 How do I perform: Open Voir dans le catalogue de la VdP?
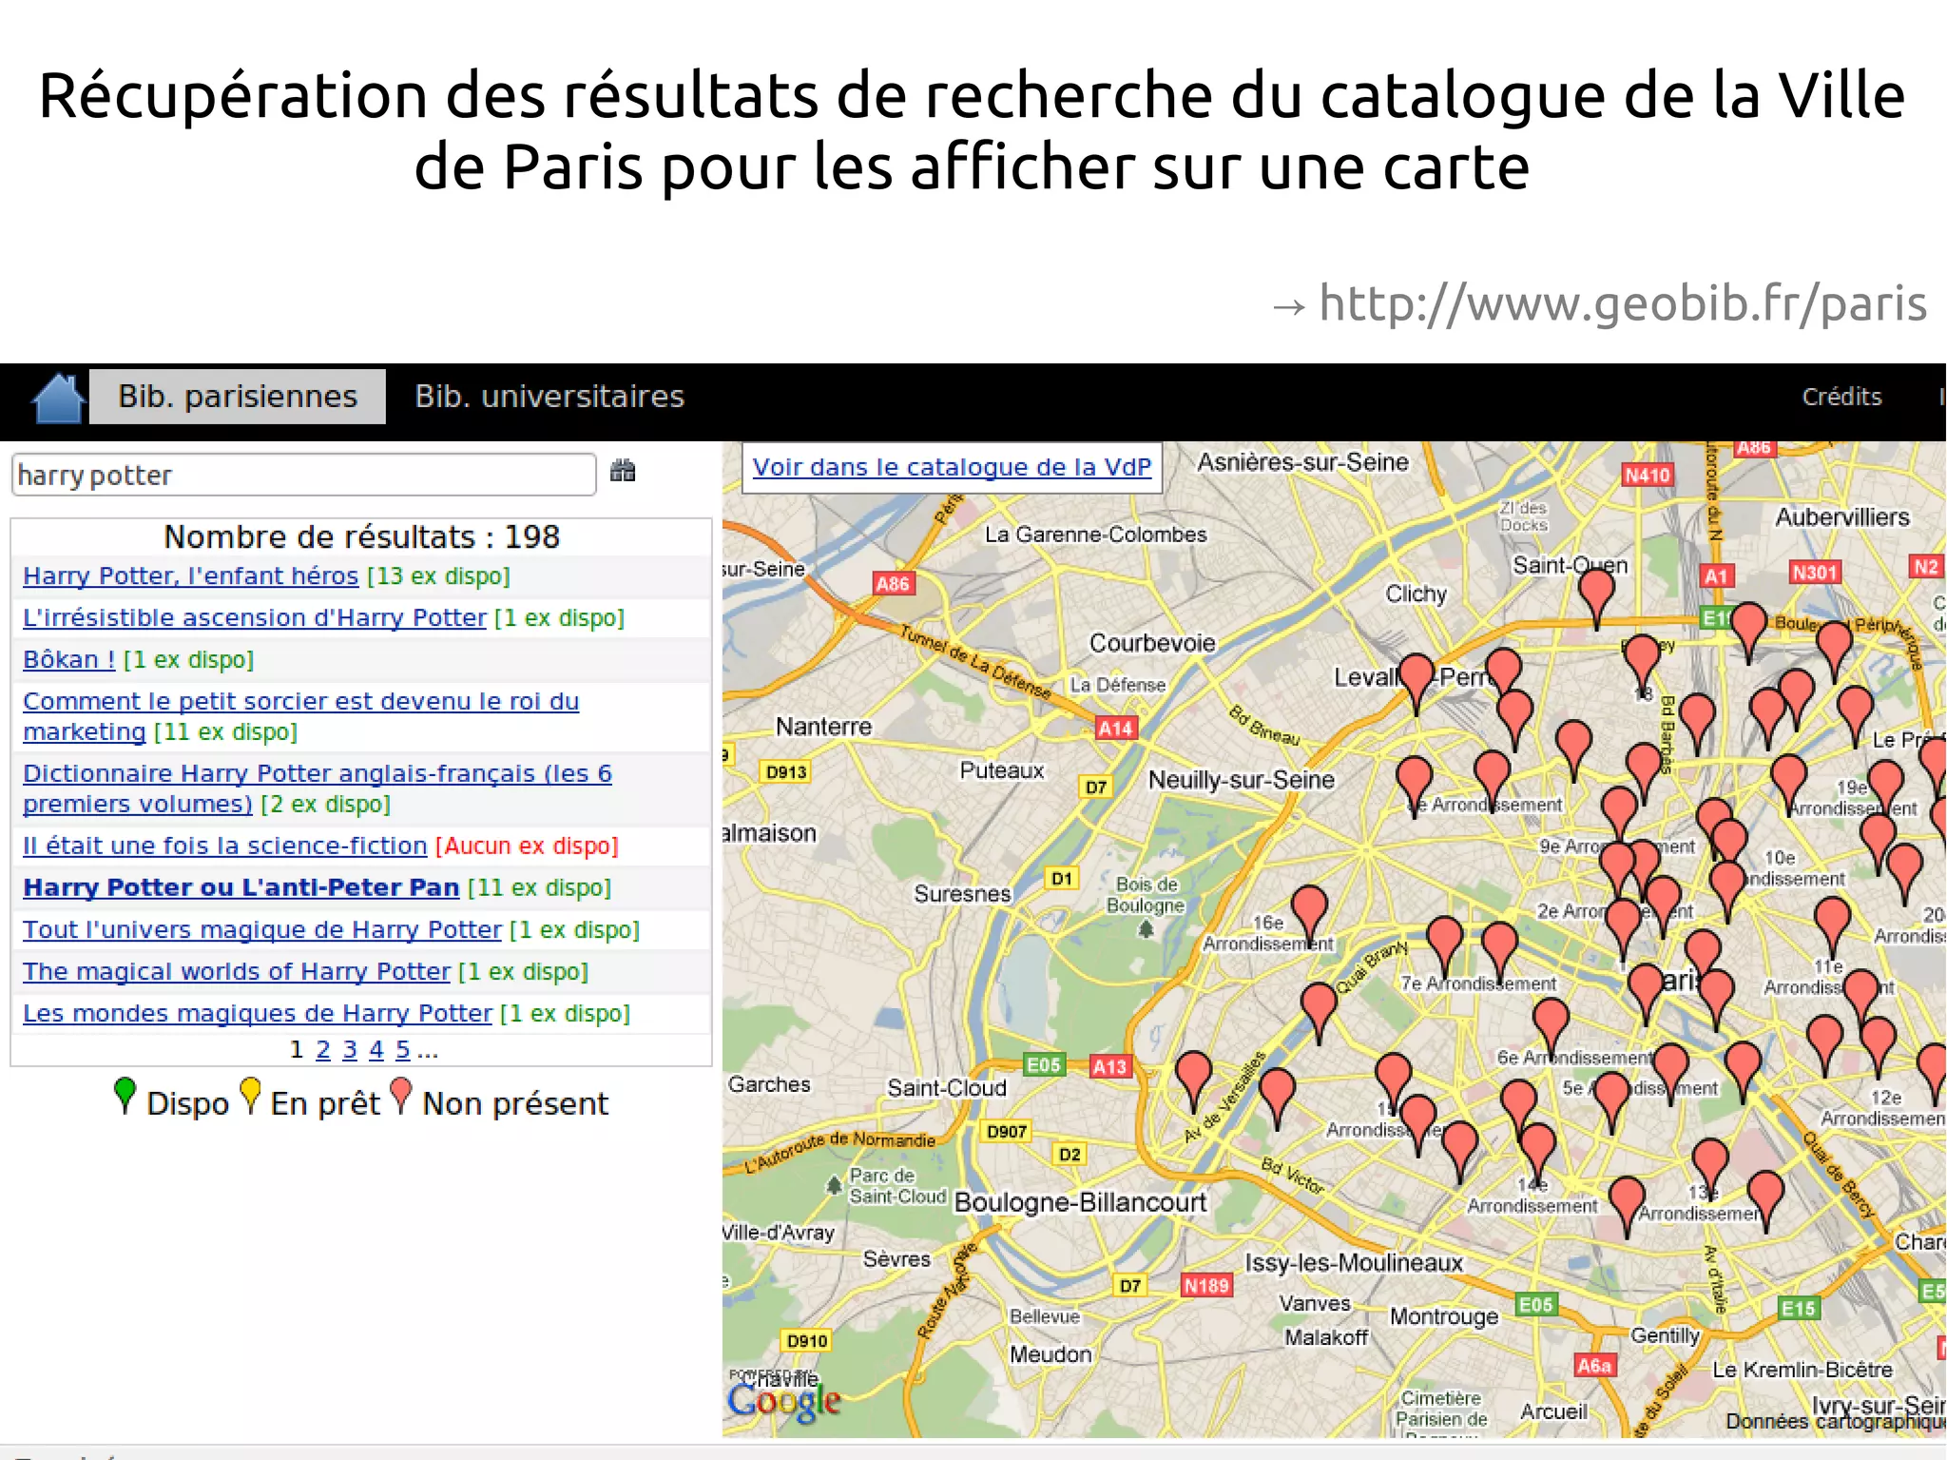[952, 467]
